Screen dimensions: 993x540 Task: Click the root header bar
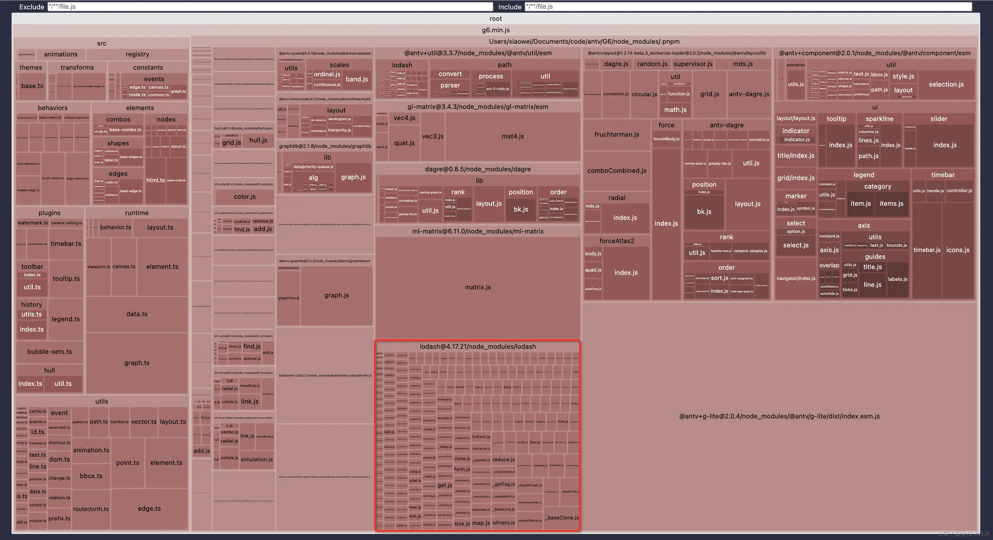pos(495,18)
